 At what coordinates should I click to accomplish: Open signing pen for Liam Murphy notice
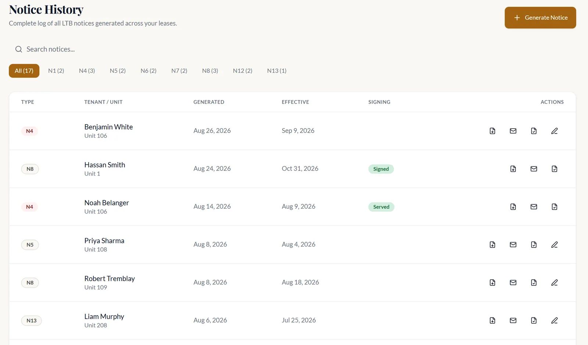coord(554,320)
